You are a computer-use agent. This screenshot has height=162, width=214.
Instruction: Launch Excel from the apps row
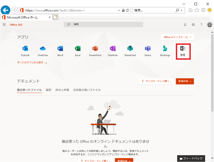pyautogui.click(x=78, y=51)
